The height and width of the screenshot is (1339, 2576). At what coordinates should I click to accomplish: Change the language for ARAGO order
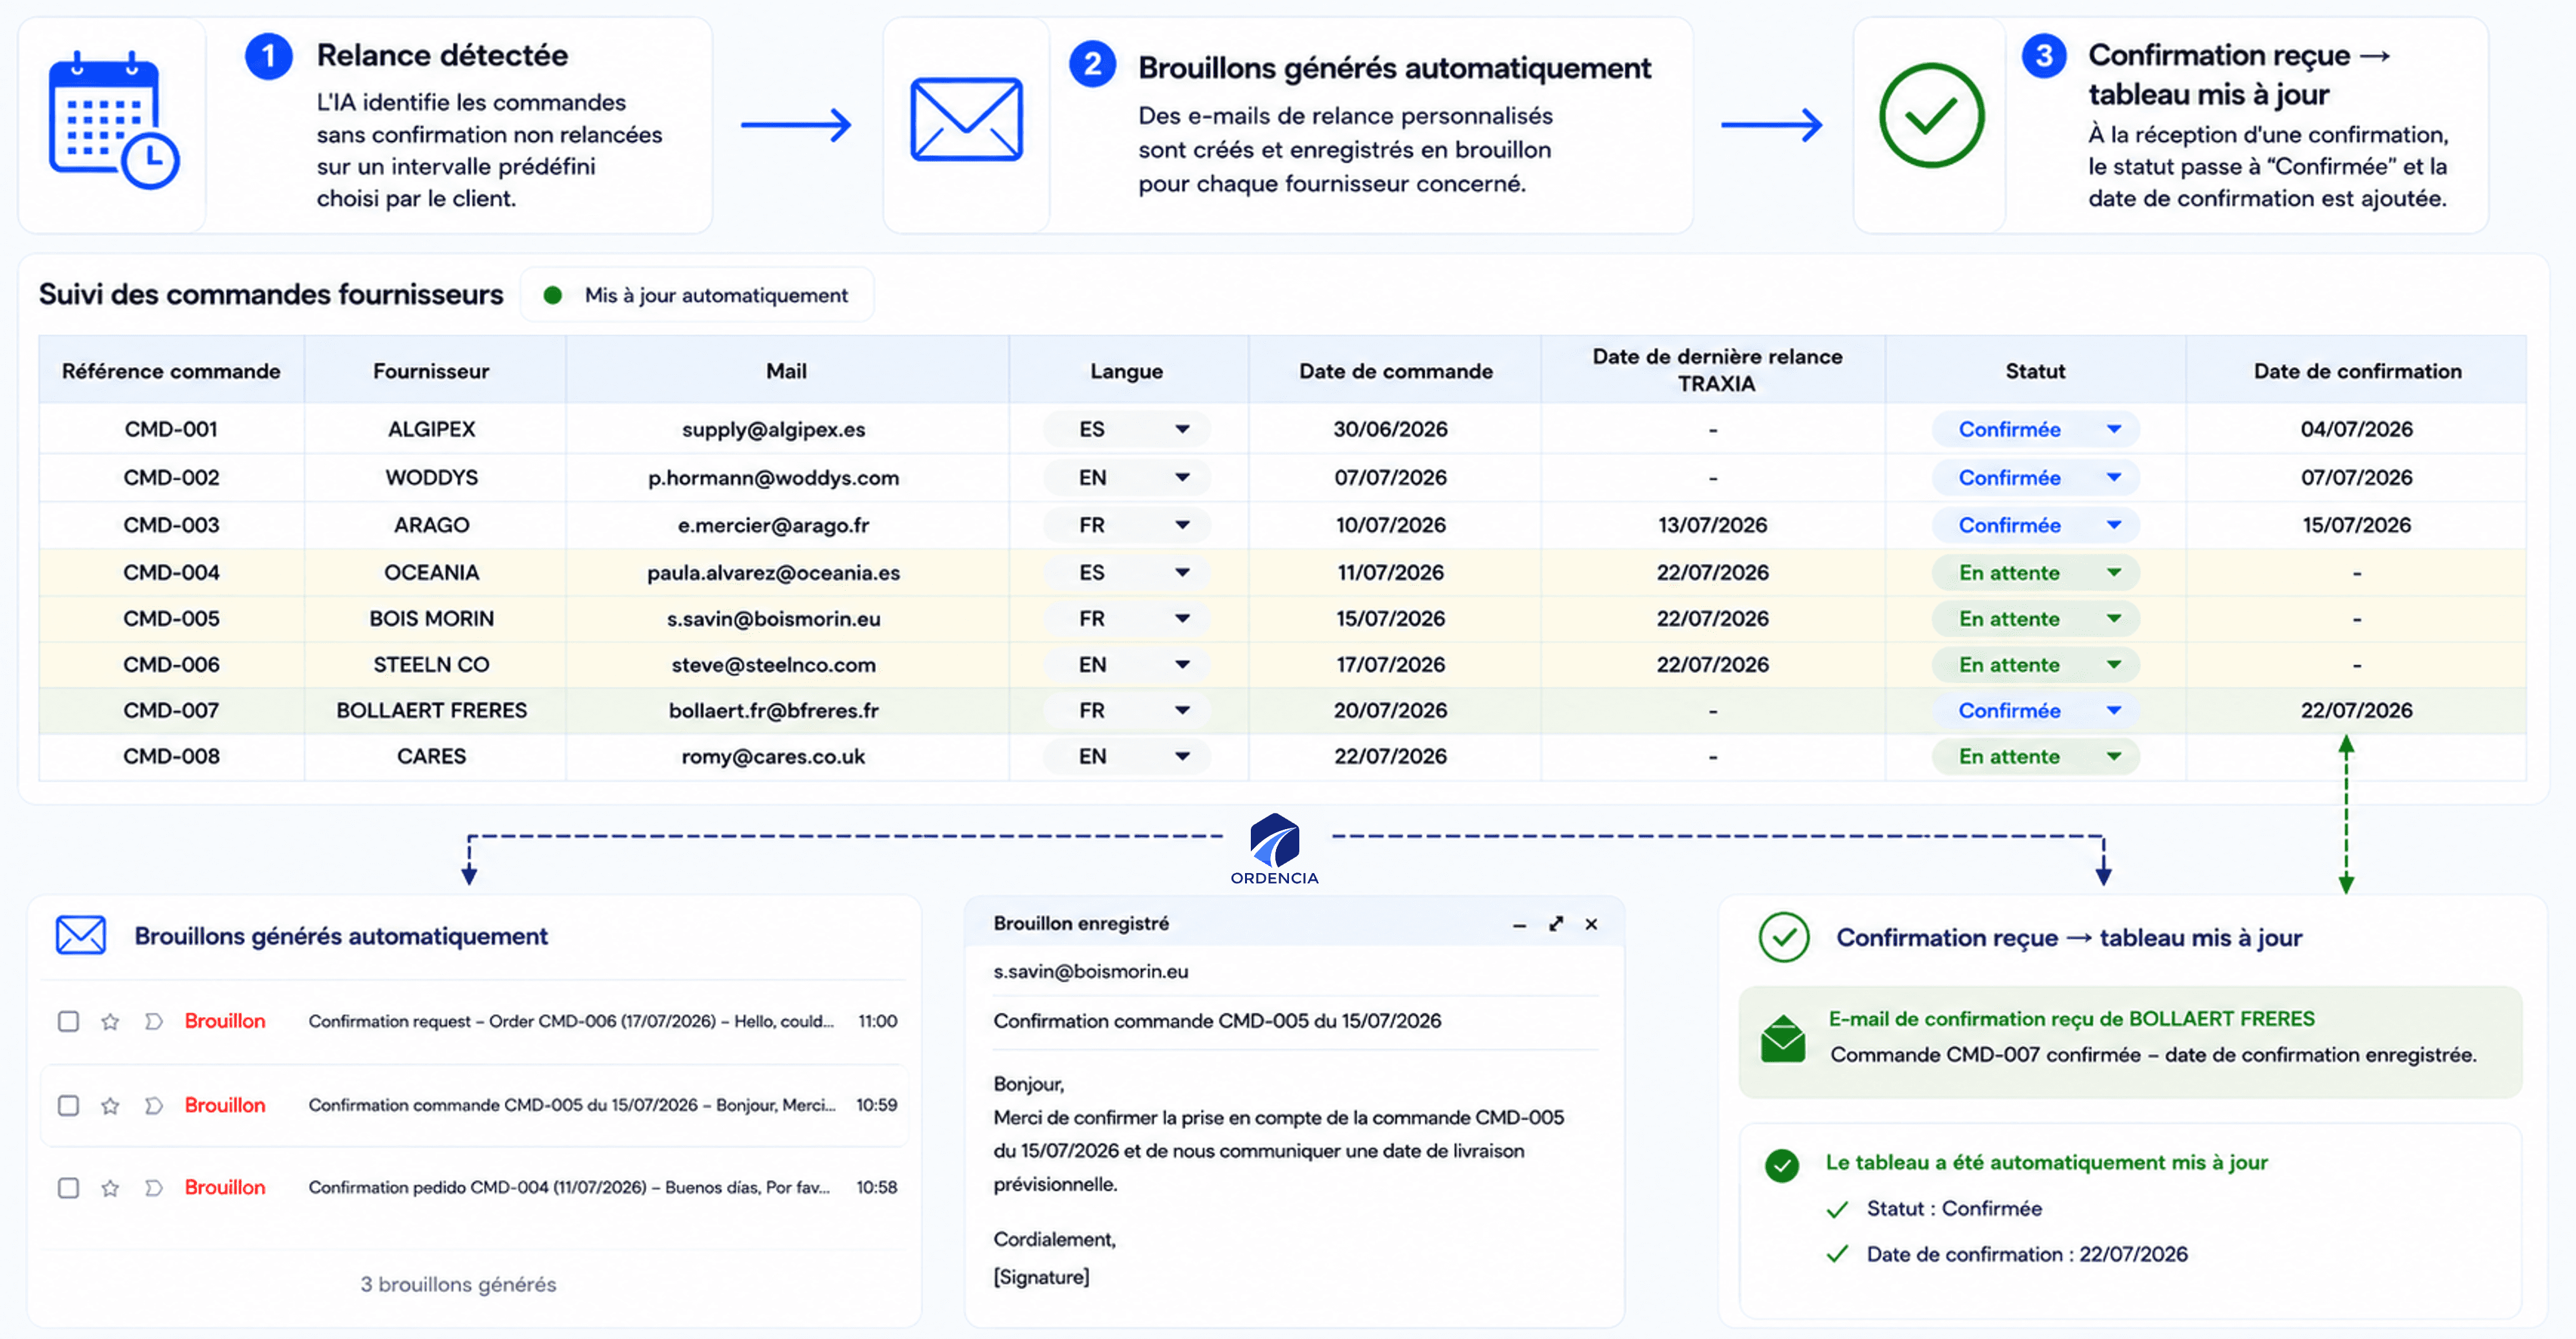(1127, 525)
